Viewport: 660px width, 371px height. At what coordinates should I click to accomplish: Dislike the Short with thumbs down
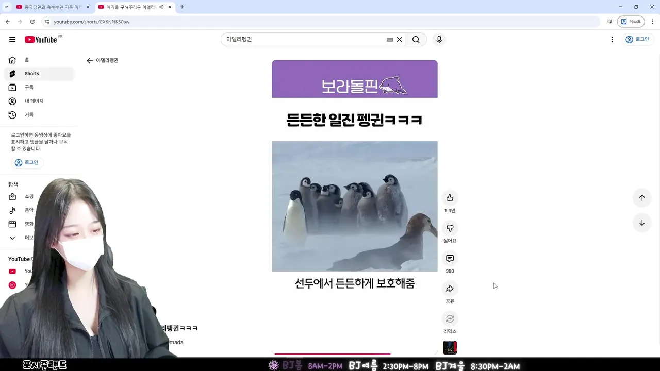point(450,228)
